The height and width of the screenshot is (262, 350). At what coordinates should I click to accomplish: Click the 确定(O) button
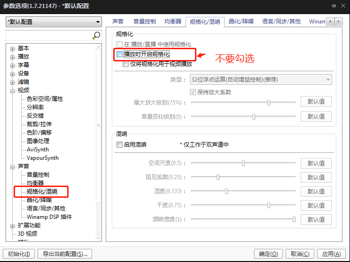268,254
